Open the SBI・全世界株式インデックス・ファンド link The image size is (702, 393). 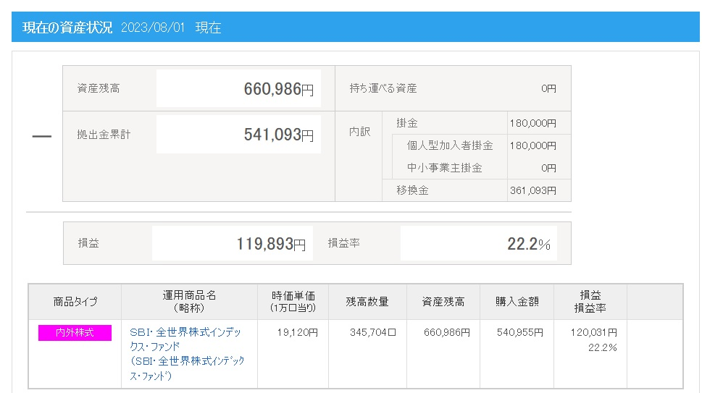185,339
